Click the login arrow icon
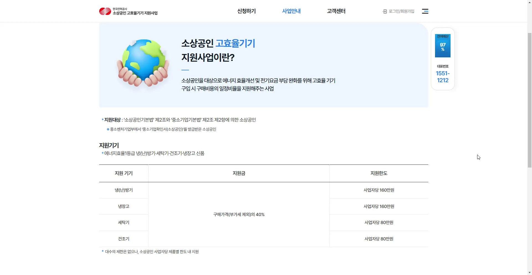 385,12
